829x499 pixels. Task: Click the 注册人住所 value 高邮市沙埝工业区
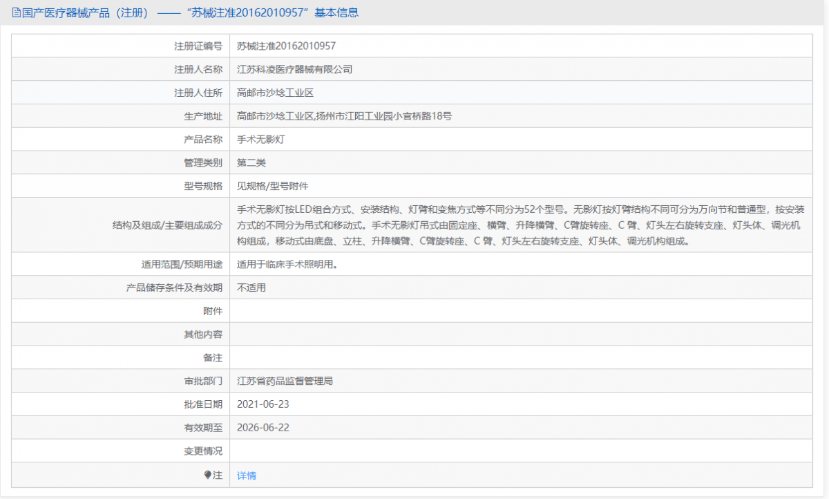pos(276,92)
